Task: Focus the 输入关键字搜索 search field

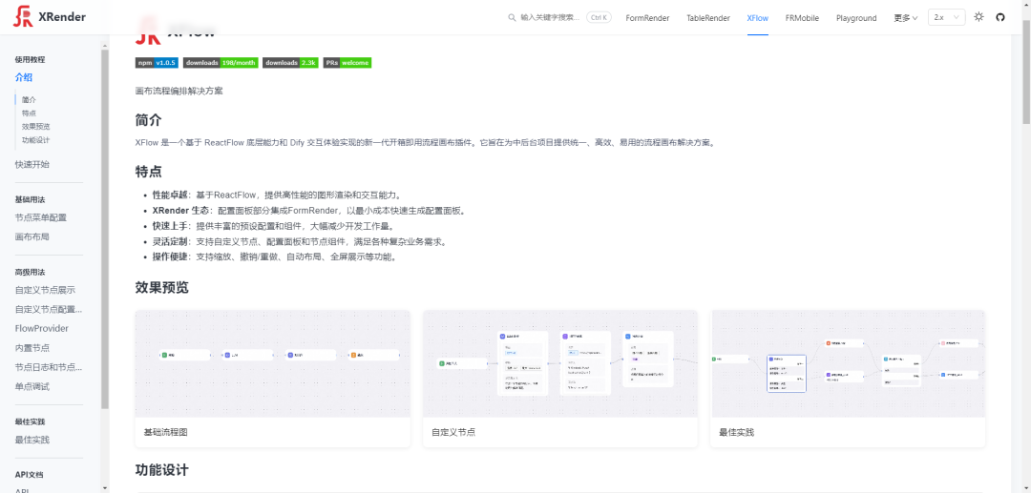Action: [551, 18]
